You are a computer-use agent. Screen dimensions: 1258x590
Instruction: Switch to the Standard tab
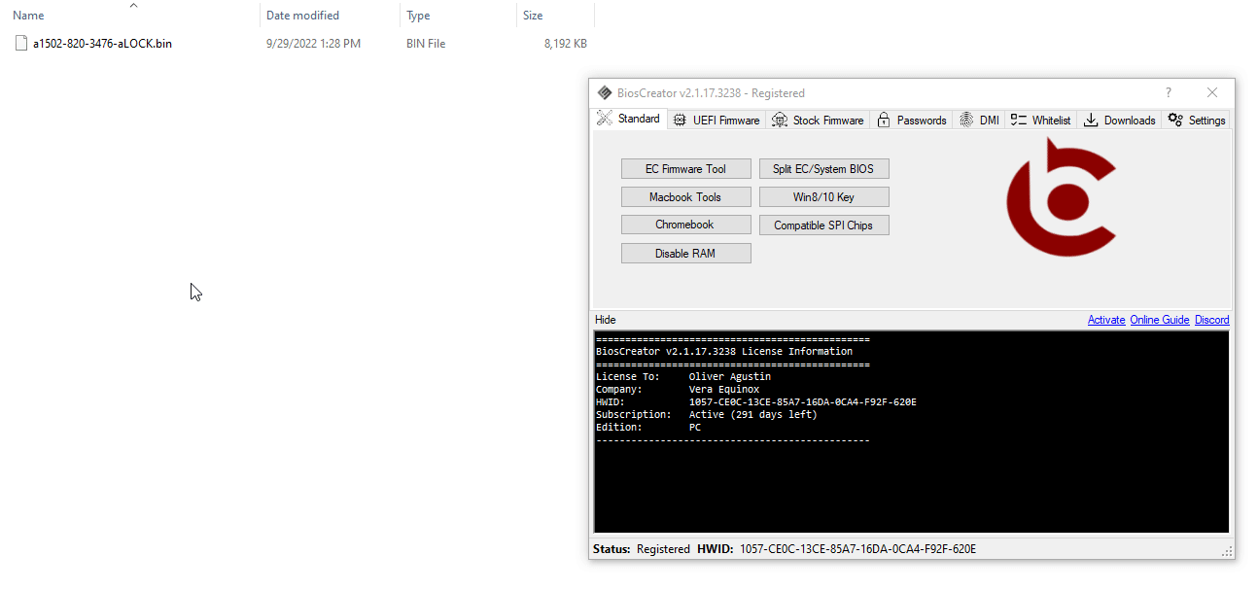(629, 119)
